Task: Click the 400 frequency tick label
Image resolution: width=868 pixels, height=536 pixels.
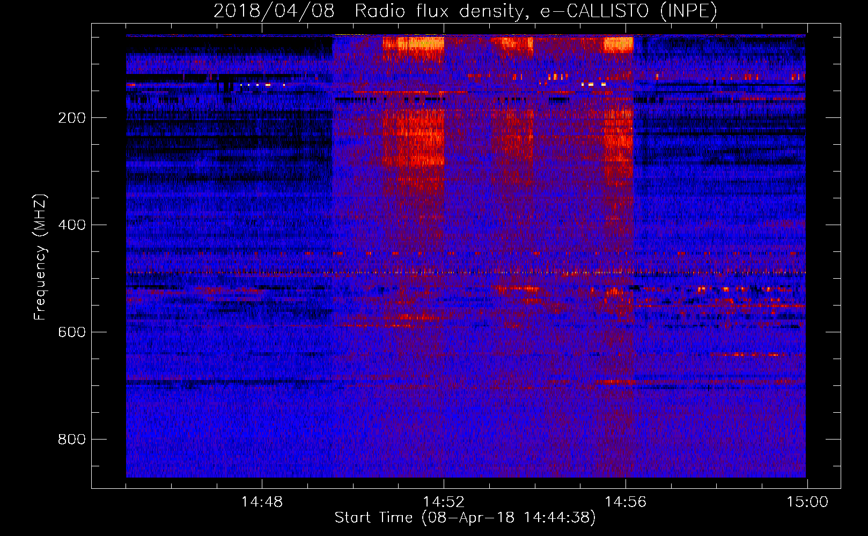Action: [x=71, y=225]
